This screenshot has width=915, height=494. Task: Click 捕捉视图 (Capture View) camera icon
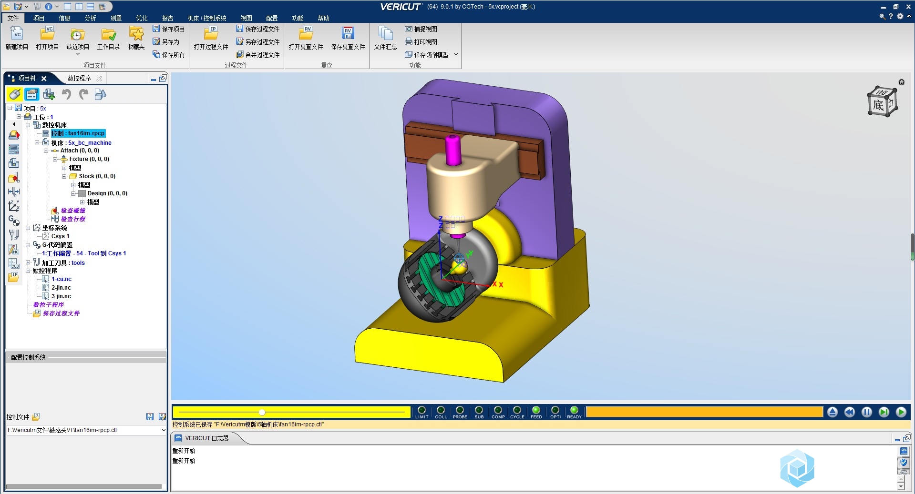click(x=421, y=29)
